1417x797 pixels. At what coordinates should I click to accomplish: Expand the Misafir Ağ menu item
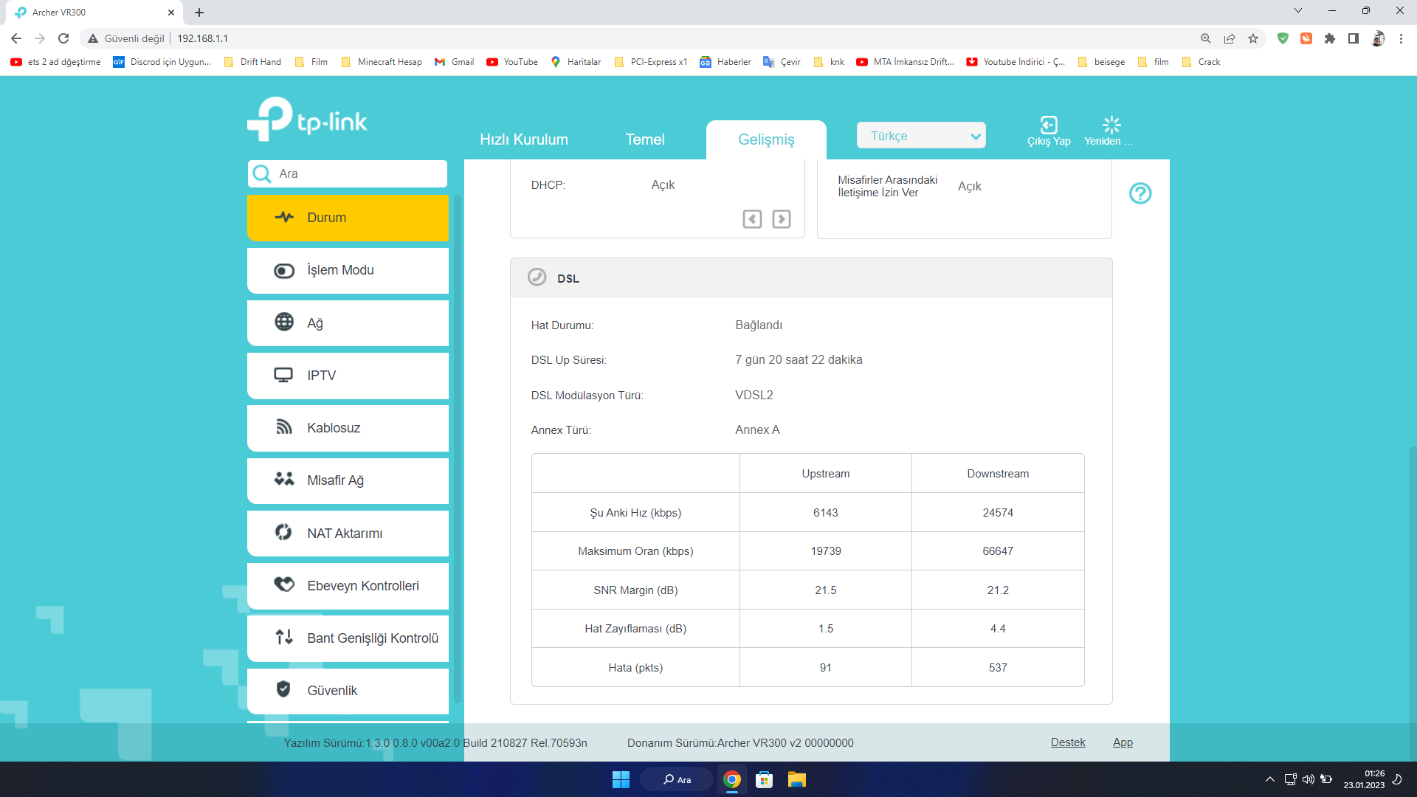tap(348, 480)
